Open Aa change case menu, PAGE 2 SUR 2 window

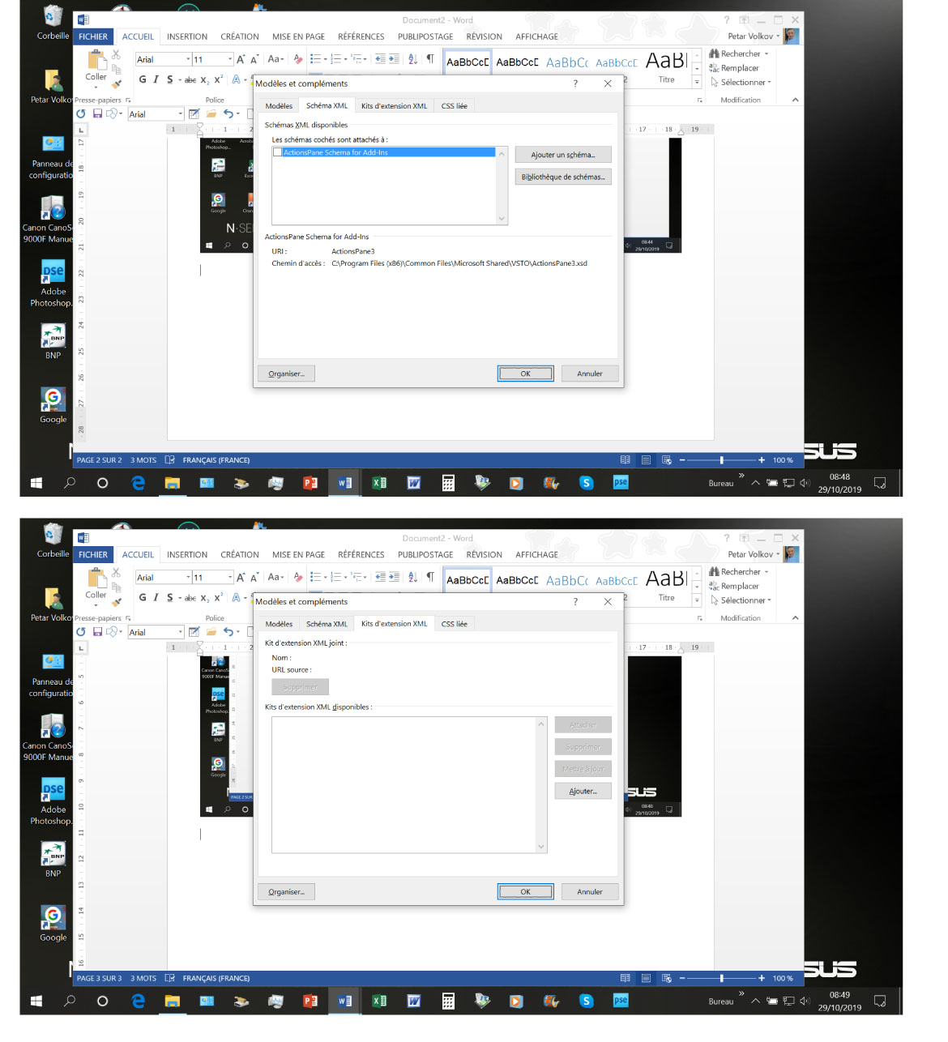tap(275, 59)
